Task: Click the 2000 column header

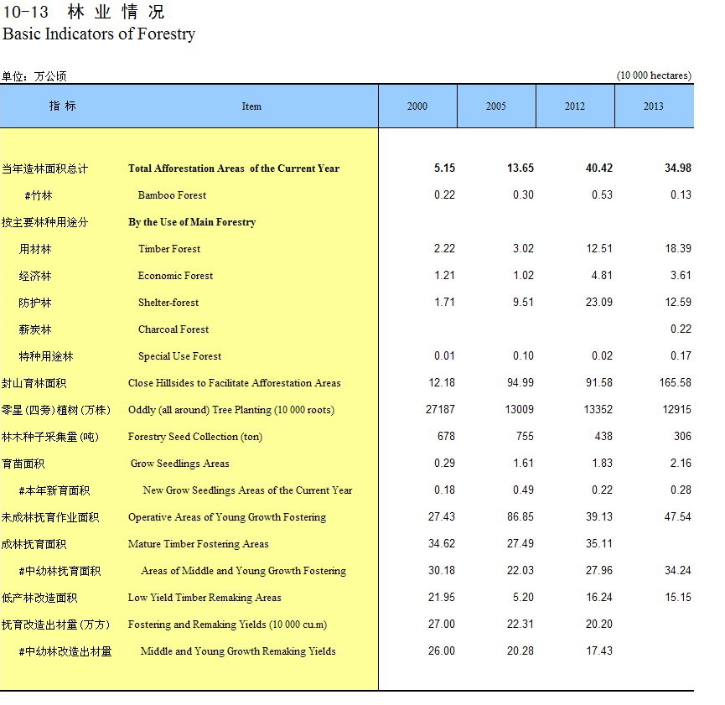Action: (x=417, y=106)
